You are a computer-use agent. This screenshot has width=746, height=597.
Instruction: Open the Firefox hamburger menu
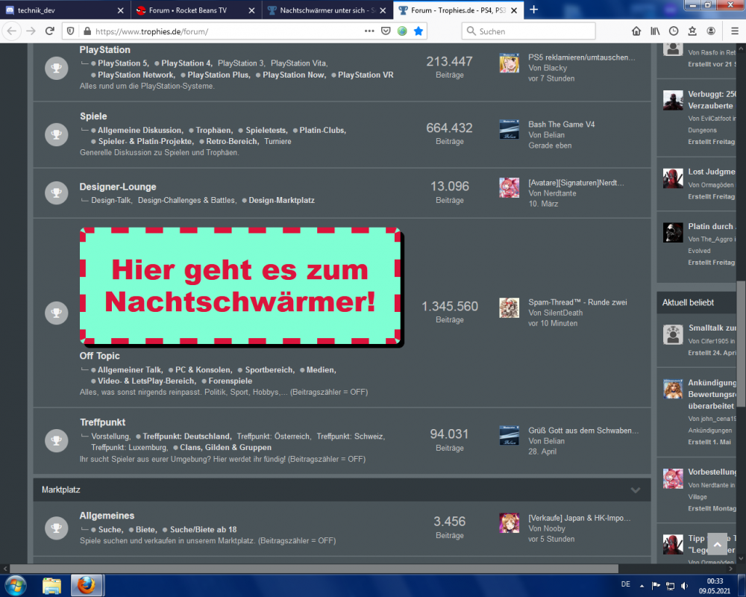(x=734, y=31)
